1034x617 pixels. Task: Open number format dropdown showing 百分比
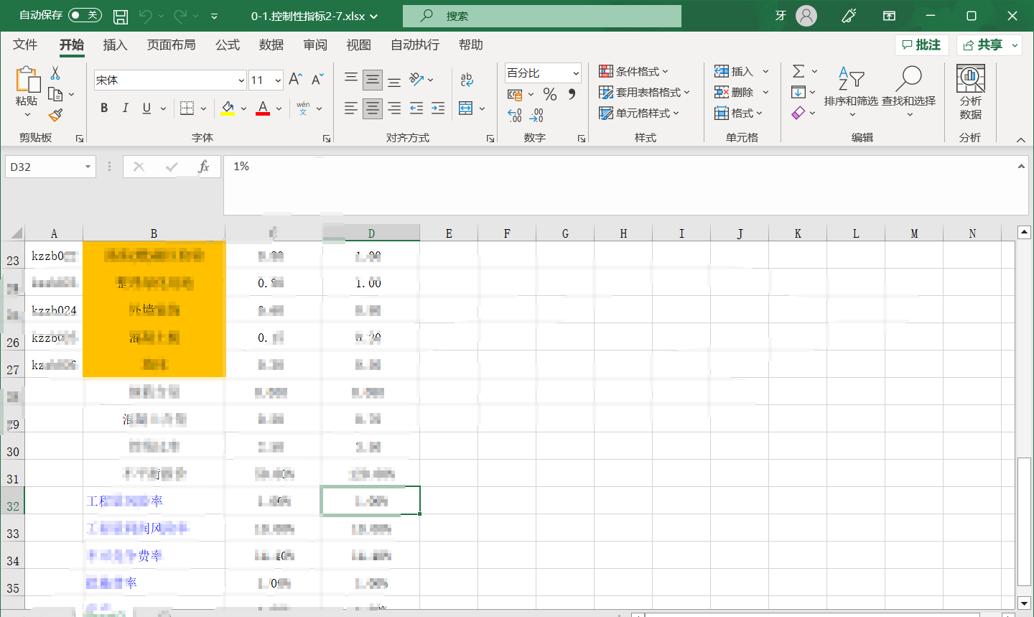point(576,73)
